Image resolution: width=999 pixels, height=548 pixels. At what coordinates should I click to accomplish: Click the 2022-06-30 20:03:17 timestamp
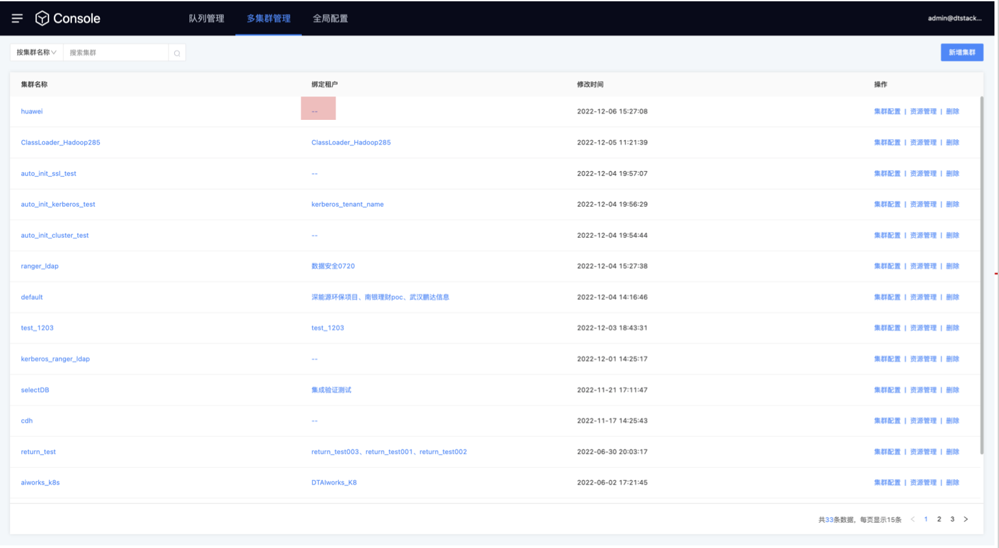coord(612,452)
